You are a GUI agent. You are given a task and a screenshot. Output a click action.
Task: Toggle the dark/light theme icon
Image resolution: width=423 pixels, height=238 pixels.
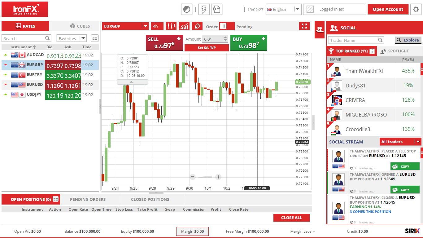187,9
